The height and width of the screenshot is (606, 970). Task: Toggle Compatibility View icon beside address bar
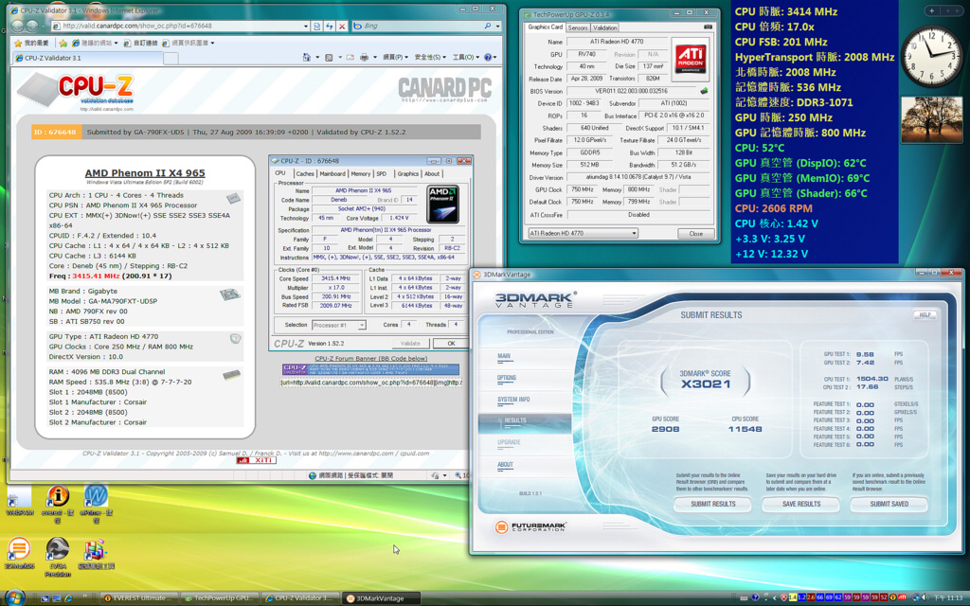[x=317, y=26]
